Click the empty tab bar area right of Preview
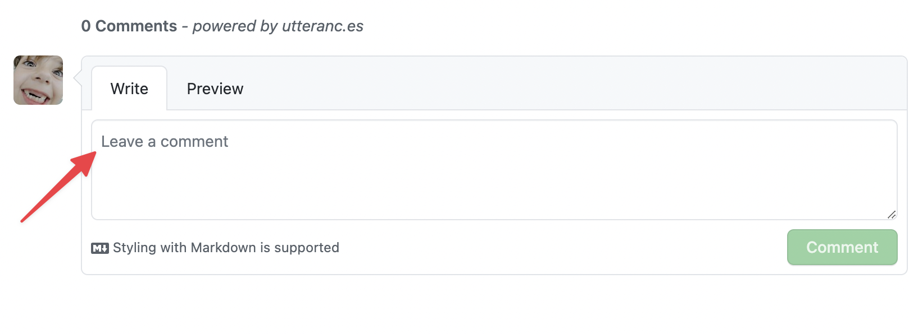Screen dimensions: 909x334 [562, 89]
